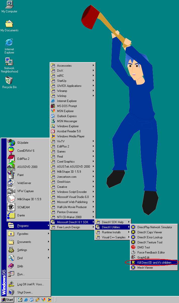The image size is (179, 303).
Task: Select the My Documents desktop icon
Action: 9,26
